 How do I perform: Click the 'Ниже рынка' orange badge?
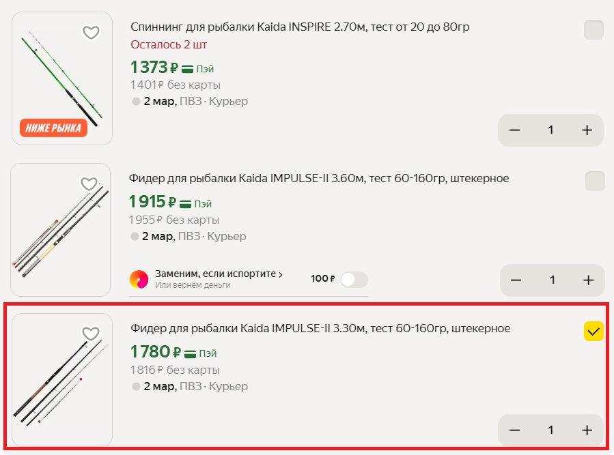click(53, 128)
